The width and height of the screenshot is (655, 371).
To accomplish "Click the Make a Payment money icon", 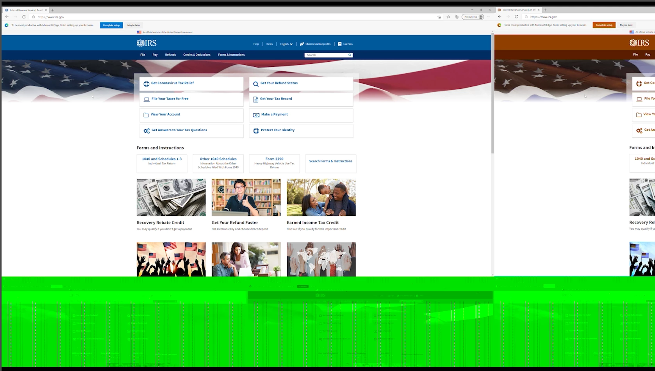I will tap(256, 115).
